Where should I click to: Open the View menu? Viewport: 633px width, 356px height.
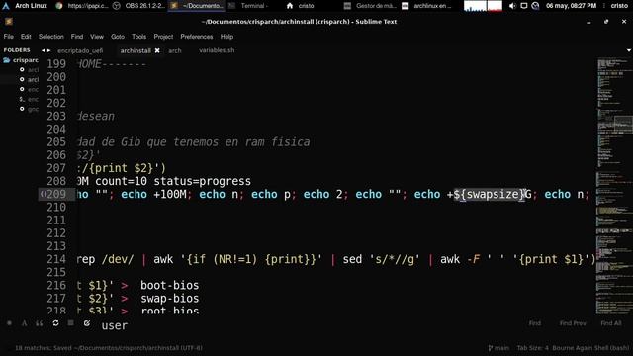click(x=97, y=37)
